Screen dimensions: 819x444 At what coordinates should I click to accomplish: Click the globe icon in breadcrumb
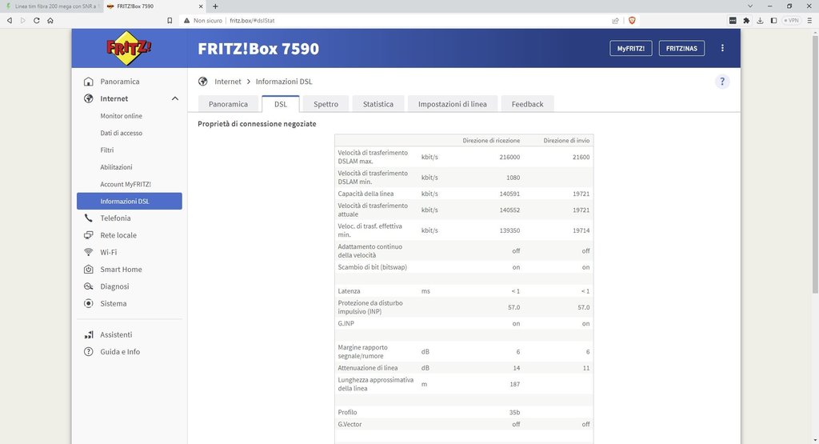point(202,82)
